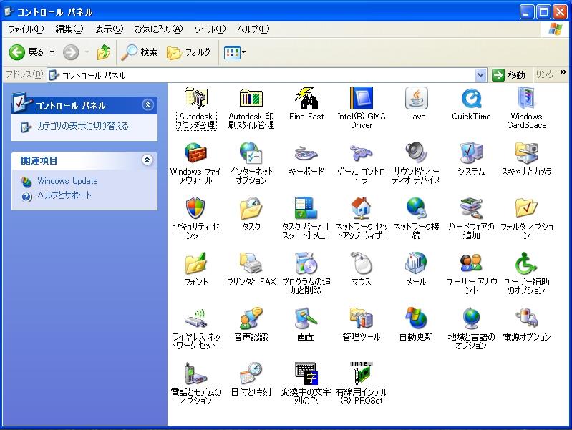Screen dimensions: 572x430
Task: Click the 戻る back button
Action: click(x=26, y=52)
